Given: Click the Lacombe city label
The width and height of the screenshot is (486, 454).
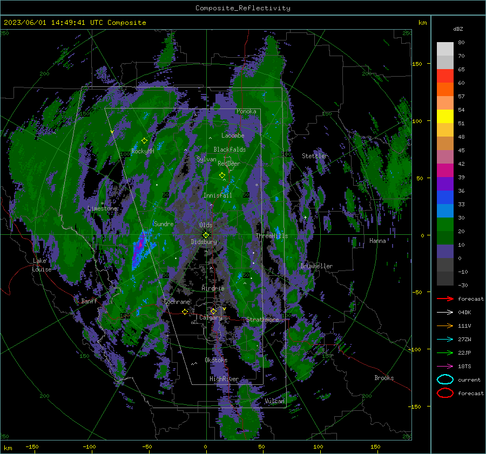Looking at the screenshot, I should [x=233, y=135].
